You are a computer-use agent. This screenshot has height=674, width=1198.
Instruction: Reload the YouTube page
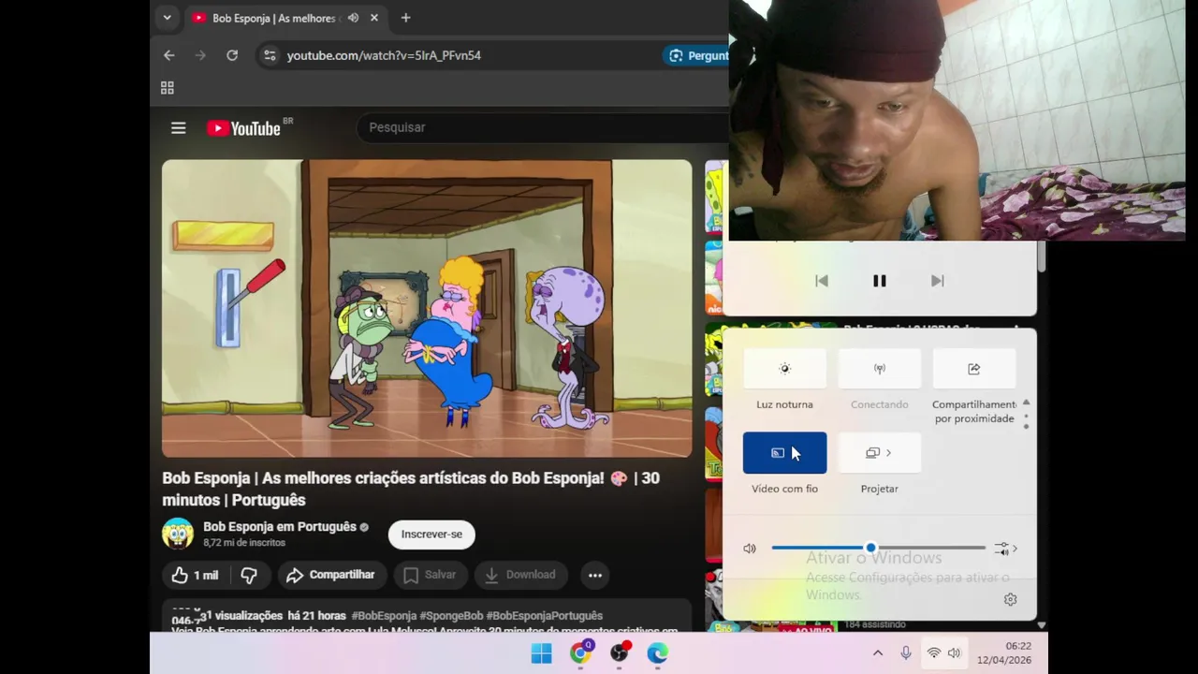point(232,55)
